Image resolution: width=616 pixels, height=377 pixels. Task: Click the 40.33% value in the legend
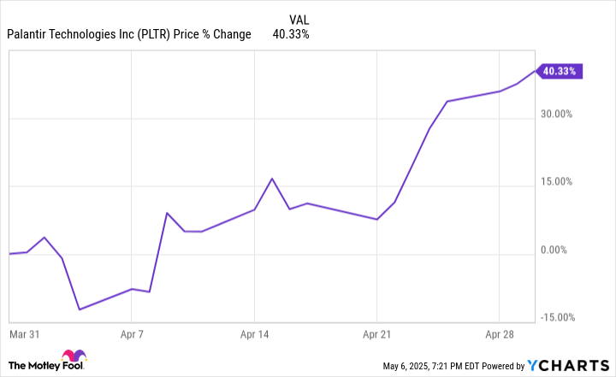pos(291,35)
